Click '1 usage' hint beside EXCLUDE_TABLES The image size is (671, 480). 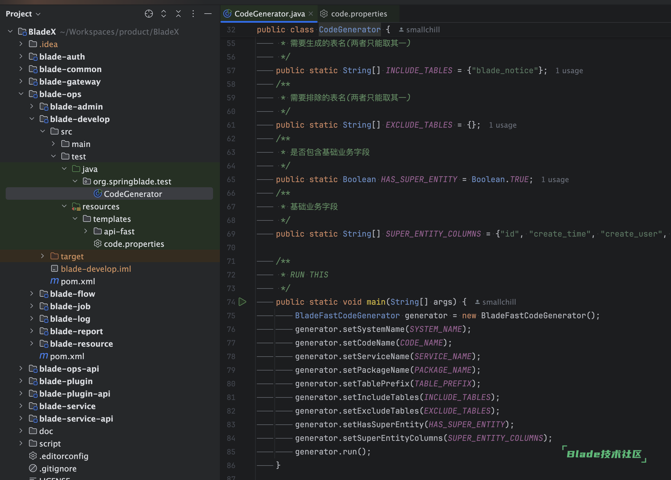503,125
